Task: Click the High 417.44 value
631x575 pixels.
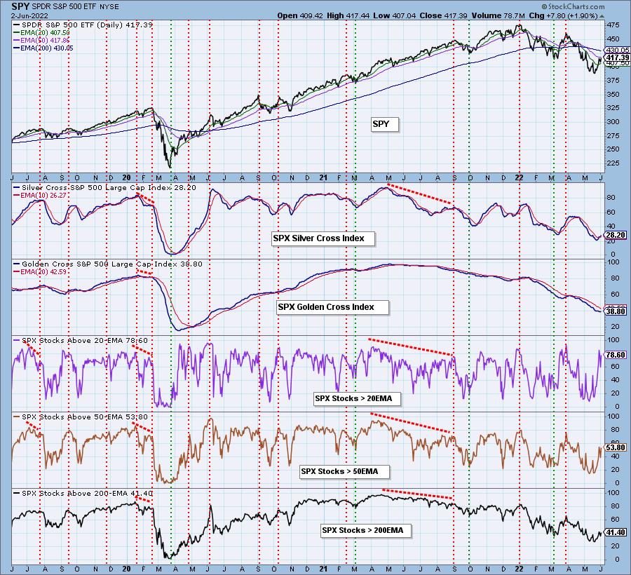Action: click(x=349, y=15)
